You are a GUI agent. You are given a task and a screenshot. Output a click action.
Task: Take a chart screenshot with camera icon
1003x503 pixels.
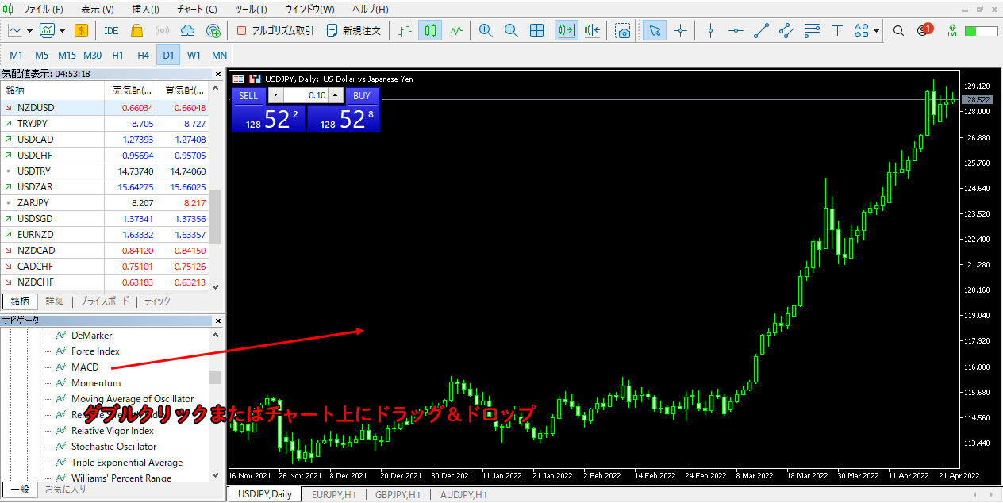coord(624,30)
